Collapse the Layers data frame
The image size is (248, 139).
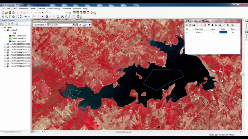point(2,27)
